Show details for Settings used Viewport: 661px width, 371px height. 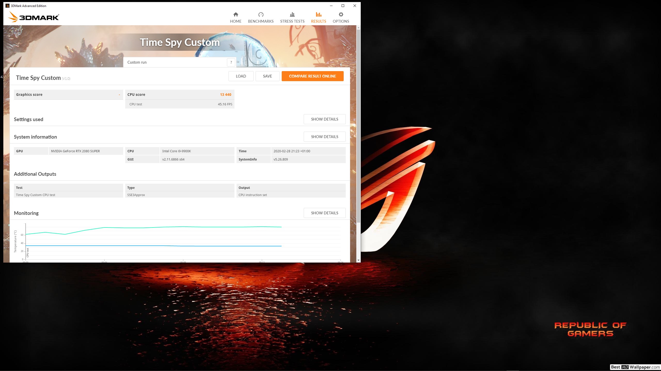[325, 119]
